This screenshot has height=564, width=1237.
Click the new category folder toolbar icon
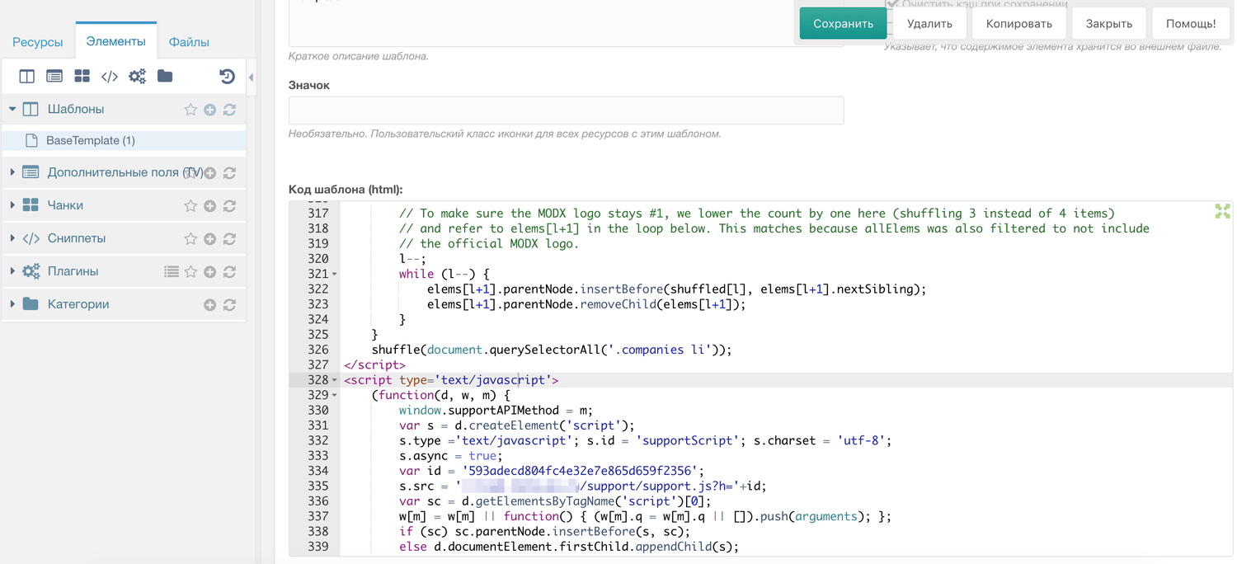165,77
